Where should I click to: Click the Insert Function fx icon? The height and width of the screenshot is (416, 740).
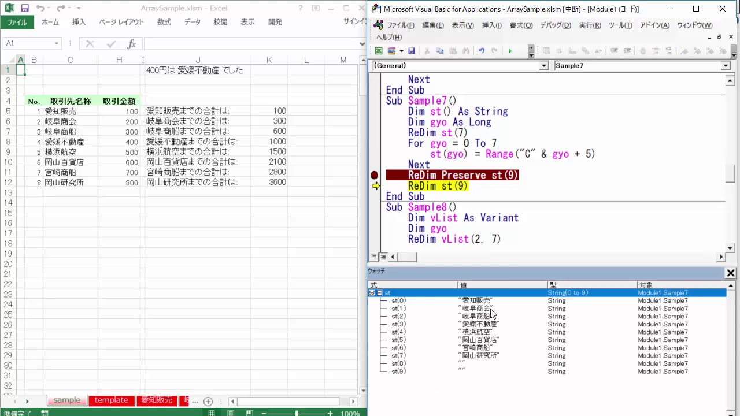(x=131, y=44)
